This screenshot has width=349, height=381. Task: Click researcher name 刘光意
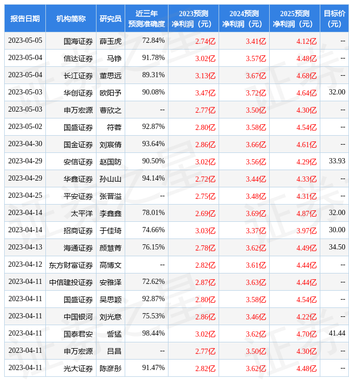tap(111, 317)
